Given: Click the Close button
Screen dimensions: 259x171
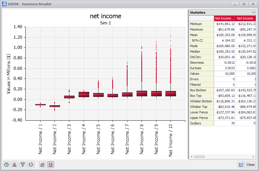Looking at the screenshot, I should pyautogui.click(x=251, y=165).
